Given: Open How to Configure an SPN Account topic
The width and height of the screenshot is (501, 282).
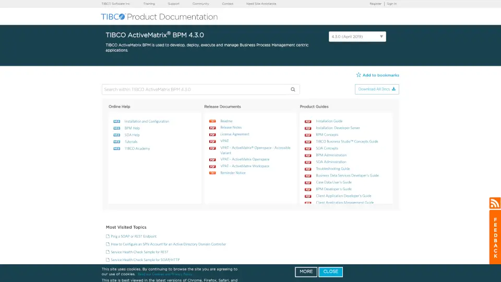Looking at the screenshot, I should coord(169,244).
